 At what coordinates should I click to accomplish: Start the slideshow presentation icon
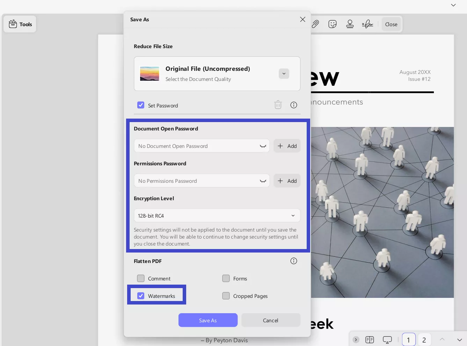387,340
